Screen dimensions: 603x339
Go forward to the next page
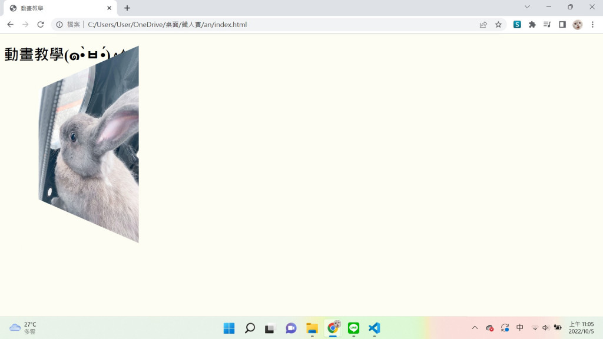coord(25,25)
